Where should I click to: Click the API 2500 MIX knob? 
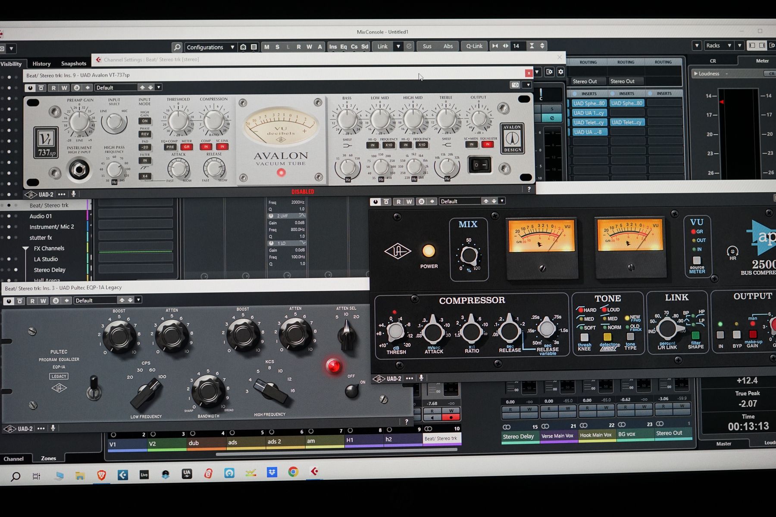468,255
